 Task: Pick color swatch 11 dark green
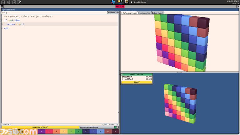click(x=78, y=132)
